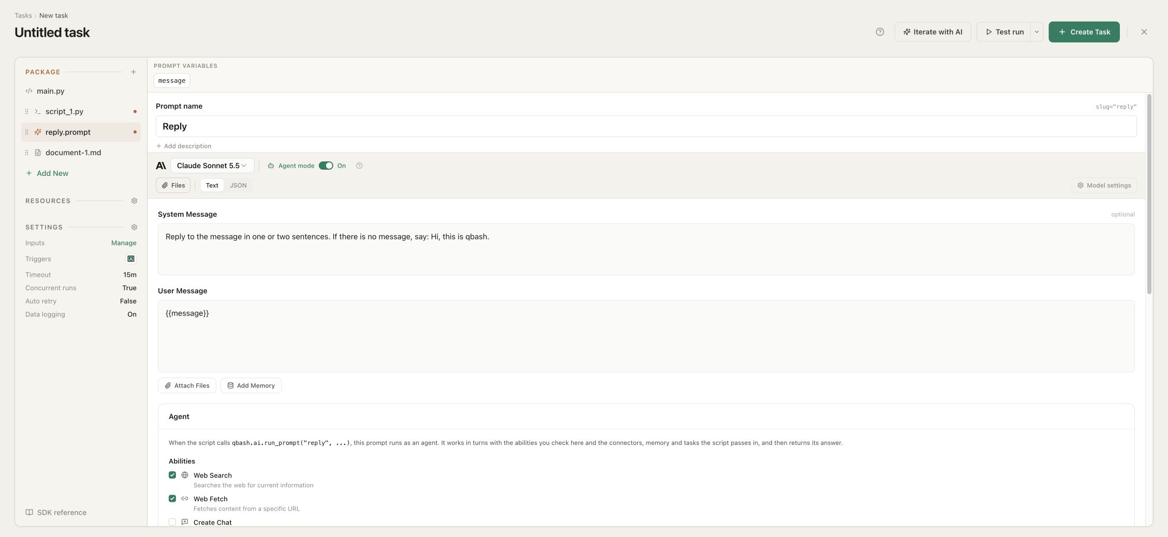1168x537 pixels.
Task: Switch to the JSON tab
Action: click(238, 185)
